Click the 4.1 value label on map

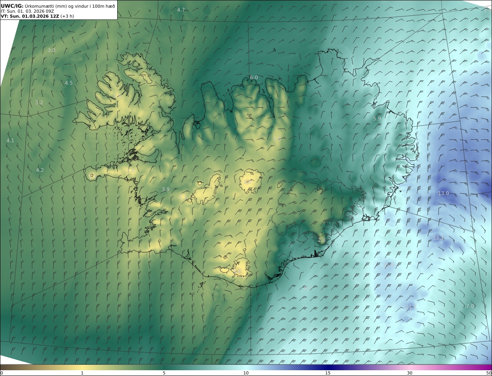point(10,140)
